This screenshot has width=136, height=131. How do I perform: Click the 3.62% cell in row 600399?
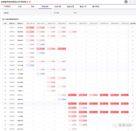pos(30,57)
